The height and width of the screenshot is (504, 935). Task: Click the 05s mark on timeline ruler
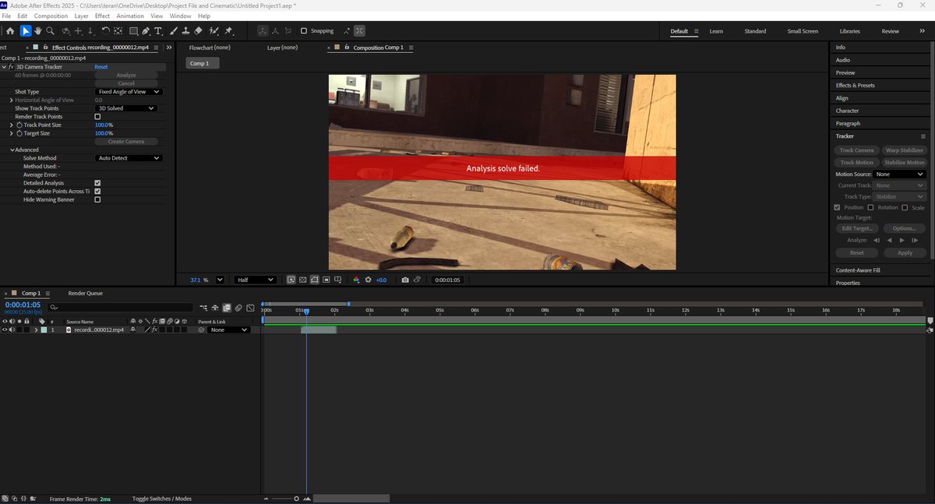click(x=440, y=310)
